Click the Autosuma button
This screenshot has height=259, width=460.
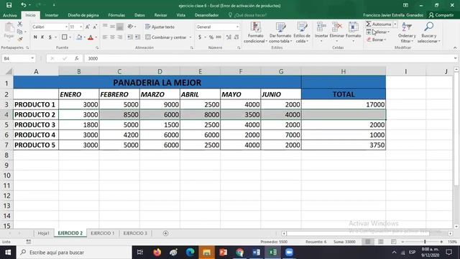pos(379,24)
